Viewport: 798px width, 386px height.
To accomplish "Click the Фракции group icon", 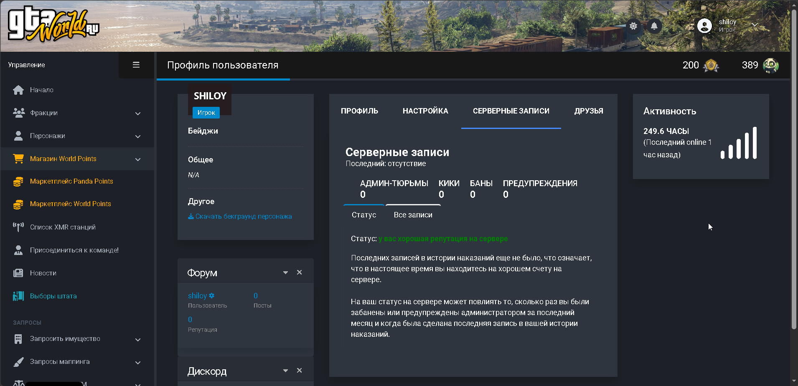I will (x=18, y=113).
